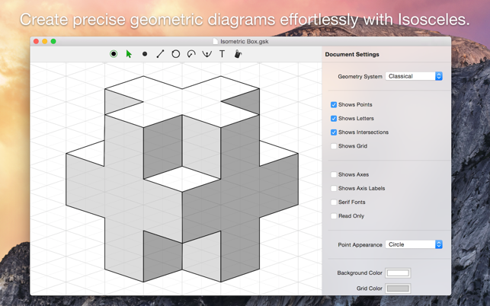Screen dimensions: 490x306
Task: Minimize the window with the yellow button
Action: coord(45,41)
